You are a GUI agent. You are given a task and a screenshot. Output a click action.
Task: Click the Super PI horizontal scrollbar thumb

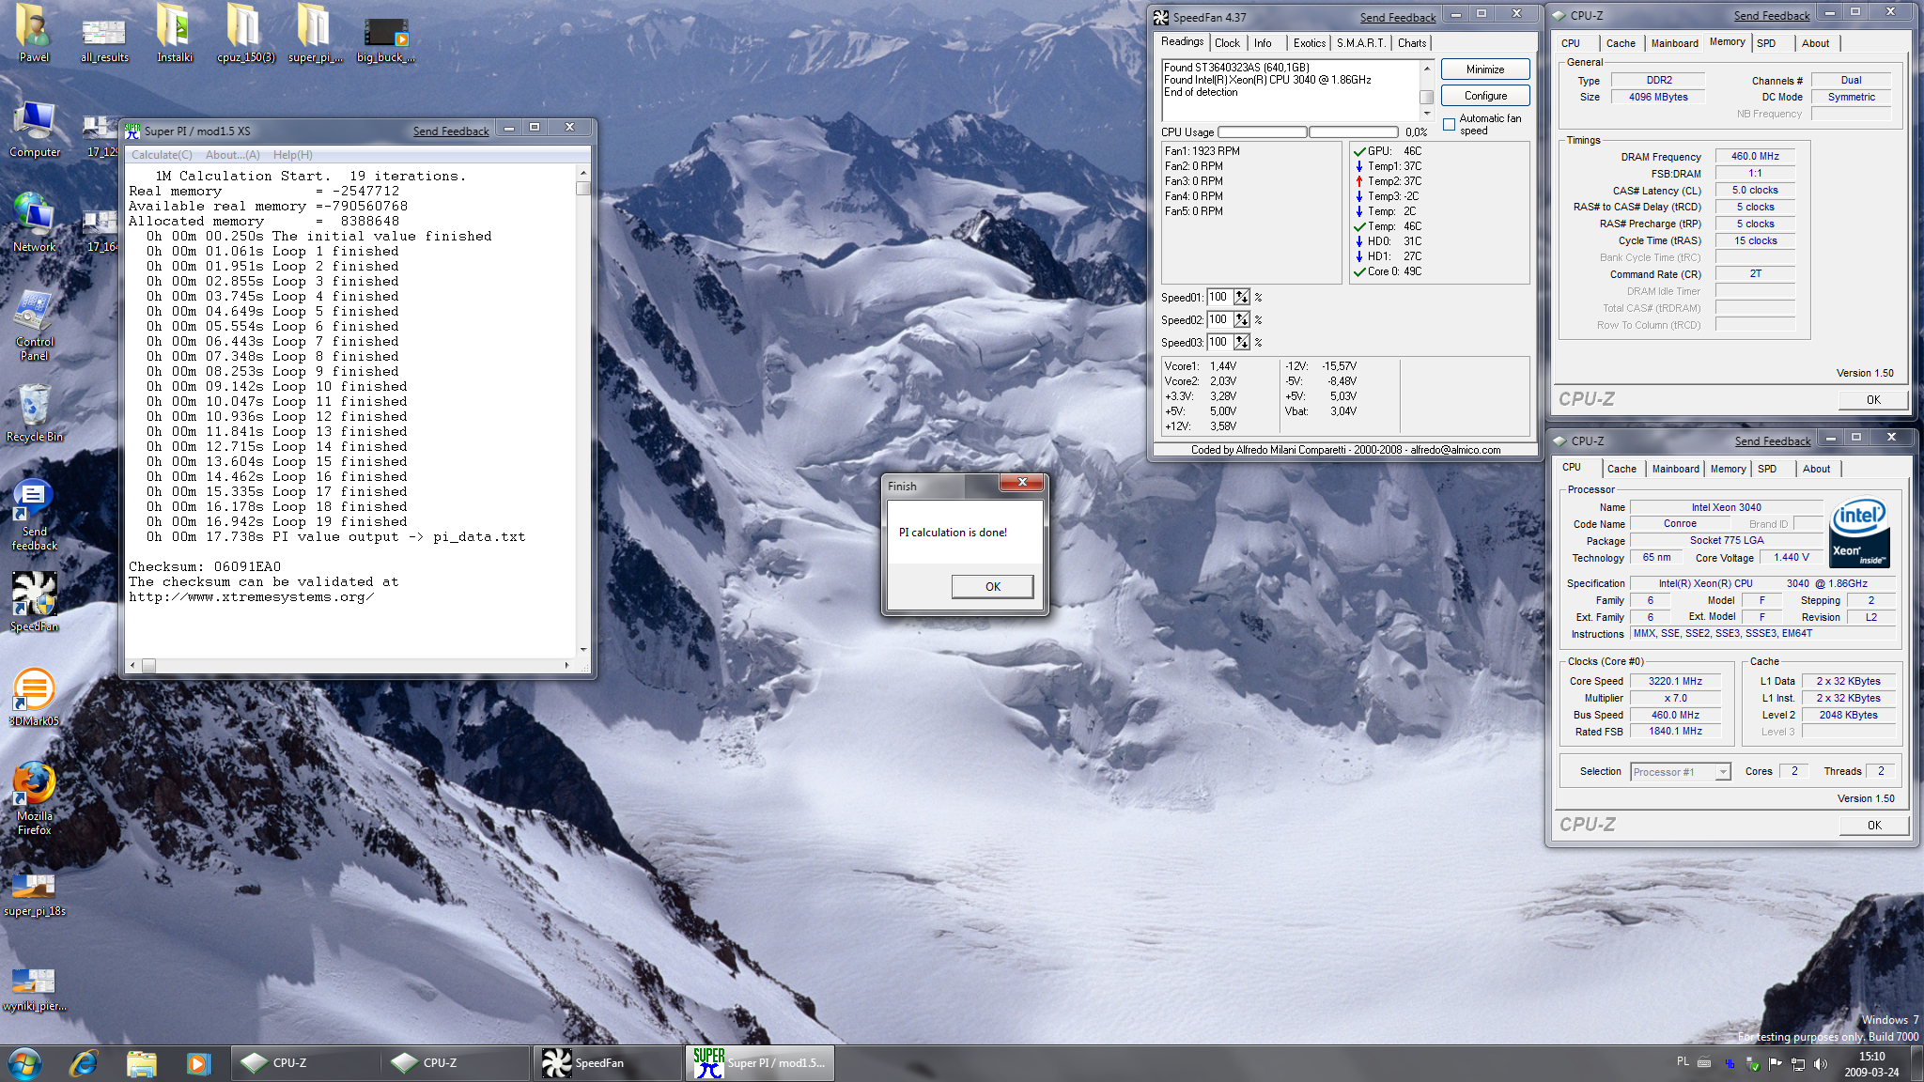pos(148,665)
